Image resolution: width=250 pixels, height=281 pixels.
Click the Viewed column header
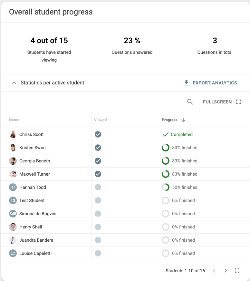click(100, 120)
